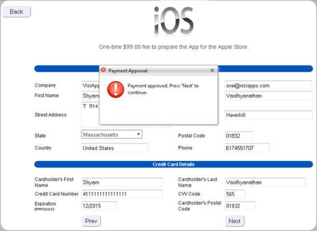
Task: Click the large red exclamation icon in dialog
Action: coord(116,89)
